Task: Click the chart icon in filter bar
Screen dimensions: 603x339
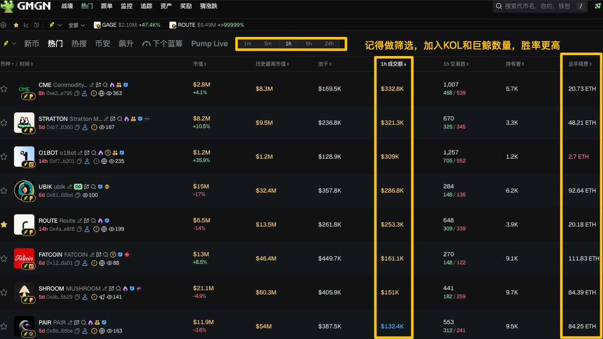Action: (26, 25)
